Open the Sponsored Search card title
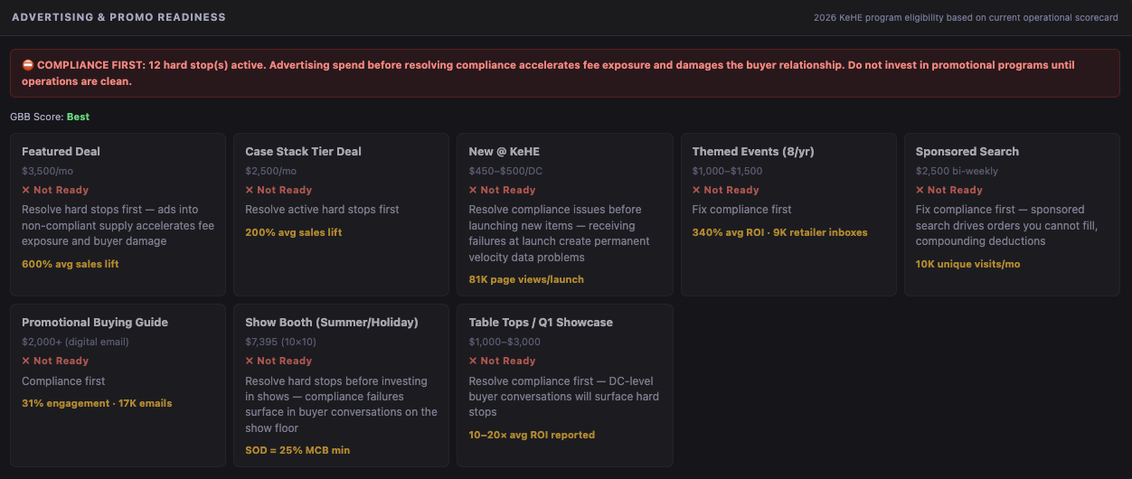Screen dimensions: 1132x479 point(967,152)
